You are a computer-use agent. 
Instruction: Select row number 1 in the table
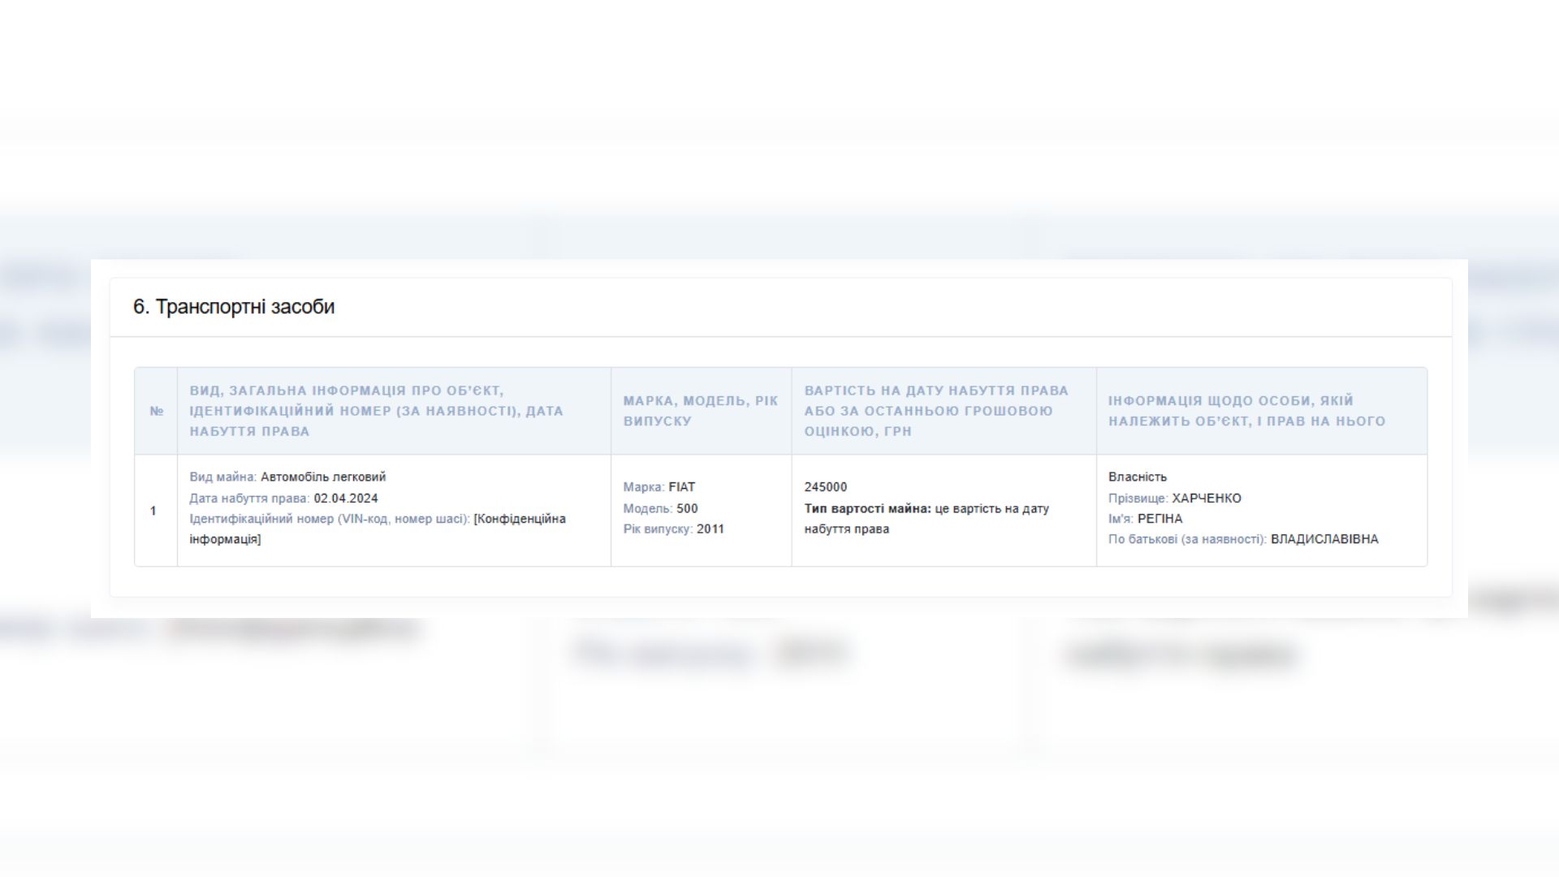(153, 511)
